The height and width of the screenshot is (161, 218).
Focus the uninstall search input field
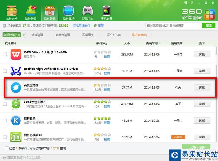174,25
